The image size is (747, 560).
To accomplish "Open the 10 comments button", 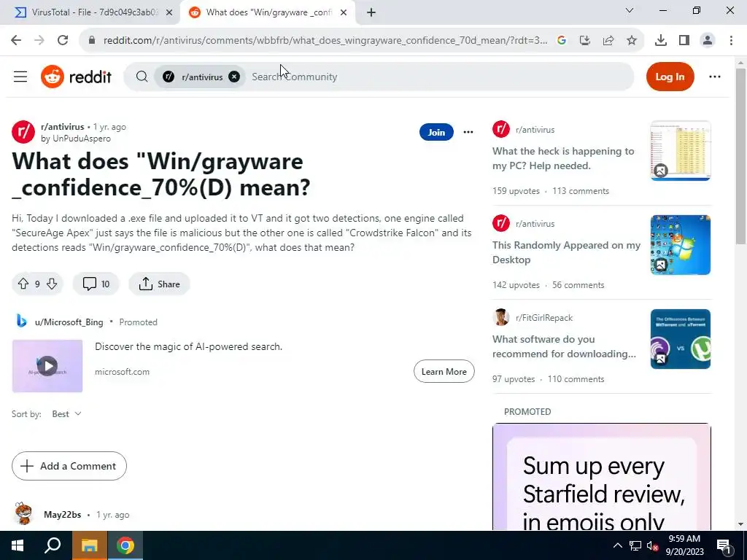I will coord(96,284).
